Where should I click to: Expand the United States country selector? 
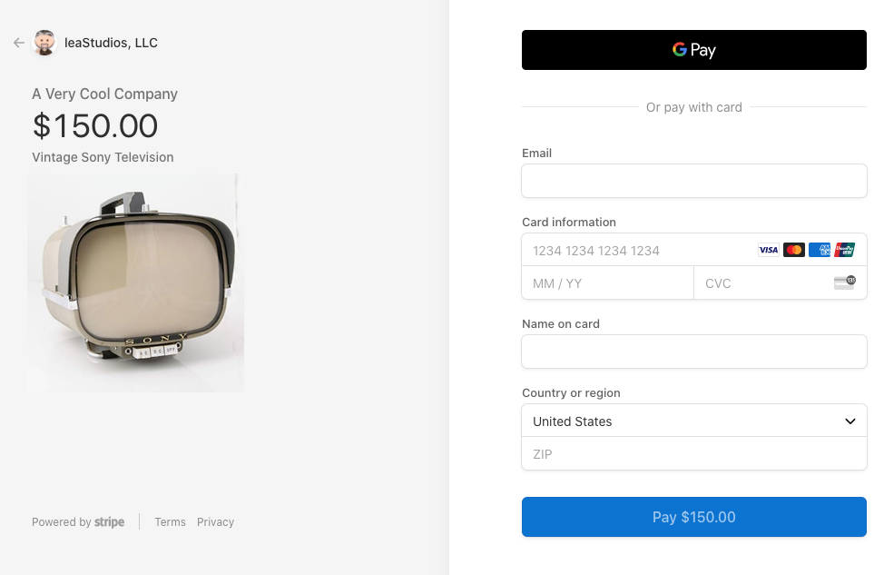point(693,421)
